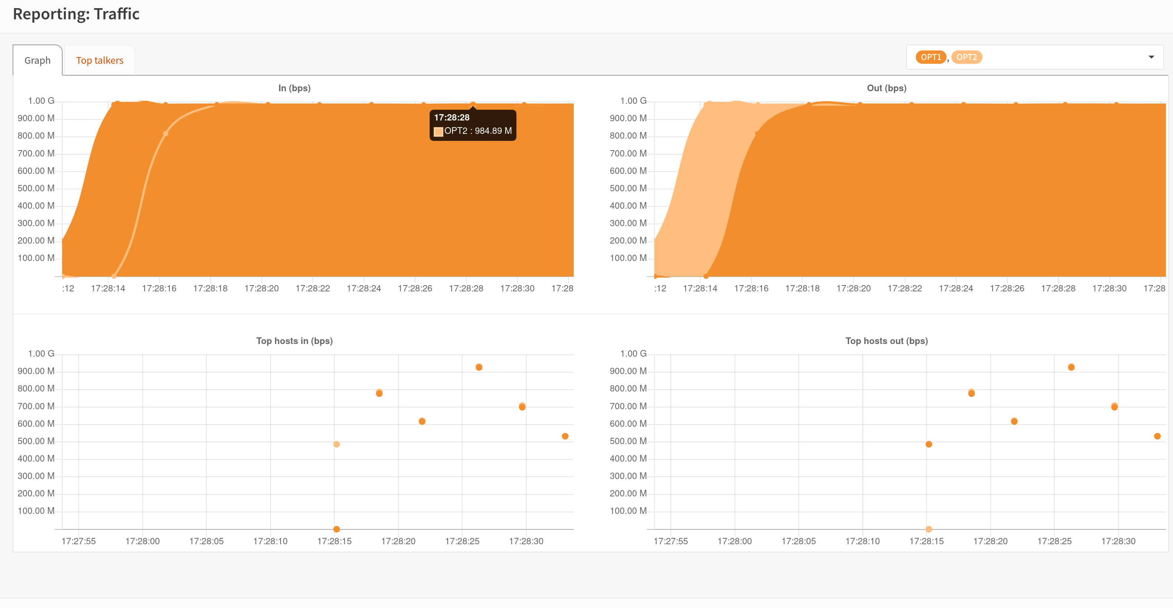Click Top hosts out light point at zero

[x=928, y=529]
